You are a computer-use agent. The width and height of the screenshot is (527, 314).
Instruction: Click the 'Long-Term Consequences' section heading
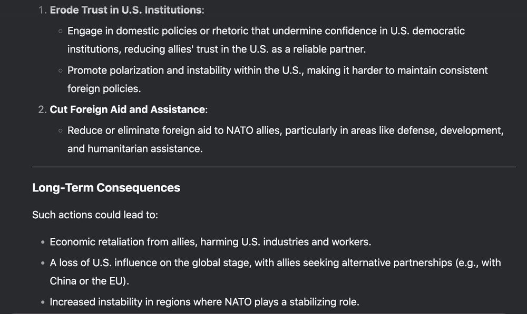point(106,188)
